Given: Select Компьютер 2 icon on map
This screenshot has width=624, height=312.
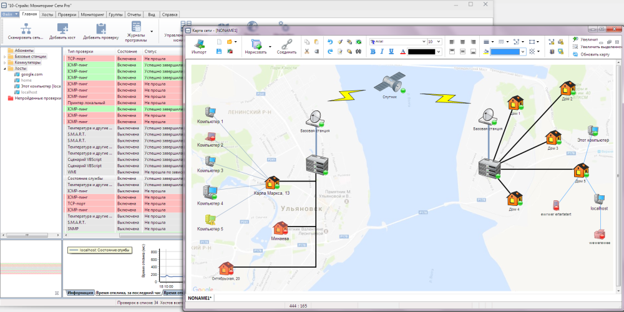Looking at the screenshot, I should click(210, 137).
